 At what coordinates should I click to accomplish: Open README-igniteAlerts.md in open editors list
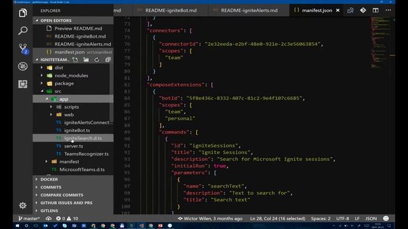pyautogui.click(x=82, y=44)
